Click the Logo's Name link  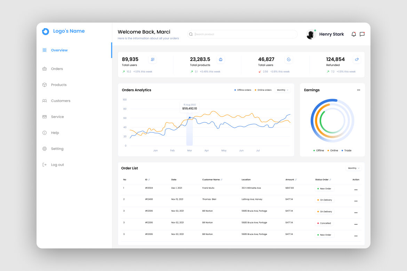69,31
